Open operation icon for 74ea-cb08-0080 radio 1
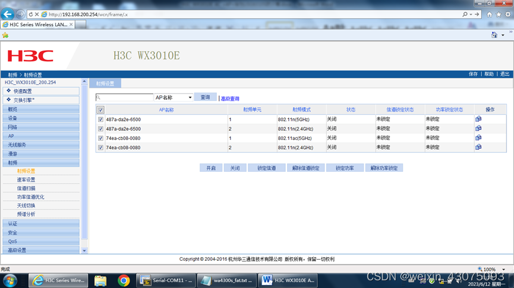The image size is (514, 288). 478,137
